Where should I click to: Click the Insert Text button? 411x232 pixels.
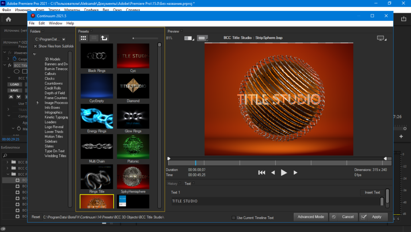[372, 192]
